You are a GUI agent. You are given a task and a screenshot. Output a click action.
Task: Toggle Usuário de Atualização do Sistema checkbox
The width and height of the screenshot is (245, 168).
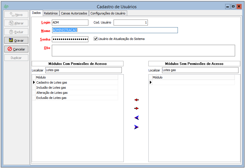[x=96, y=39]
